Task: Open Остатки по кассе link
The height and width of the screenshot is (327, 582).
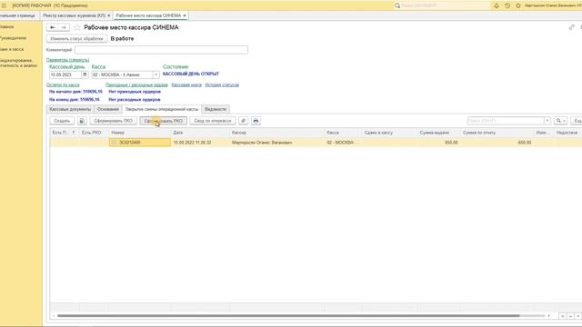Action: (x=63, y=84)
